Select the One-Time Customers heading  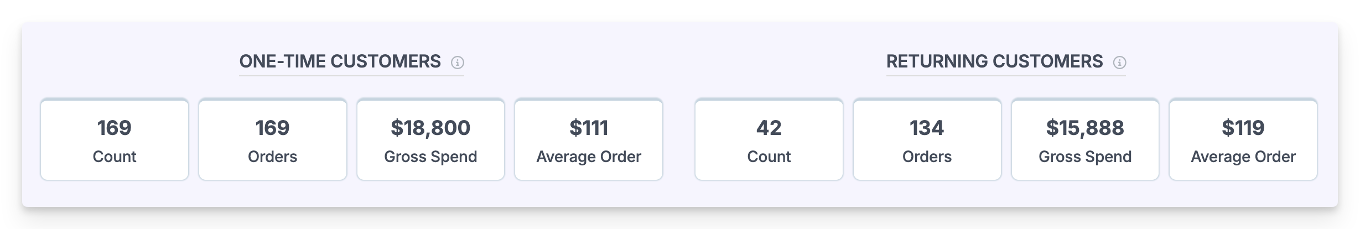[340, 61]
